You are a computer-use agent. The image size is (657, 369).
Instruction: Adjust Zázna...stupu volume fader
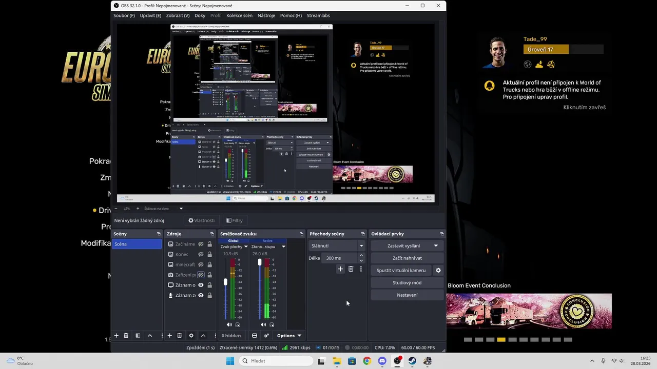(260, 262)
